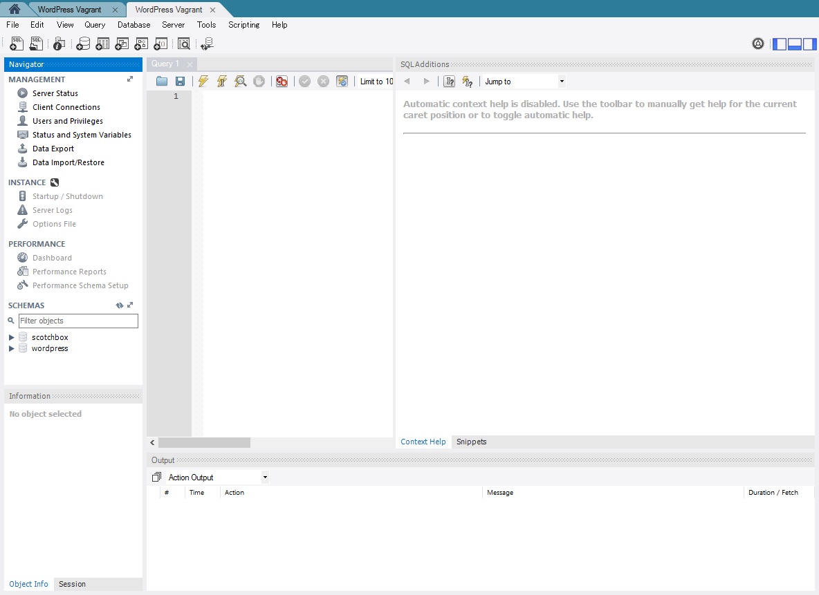
Task: Toggle the left sidebar panel visibility
Action: 780,44
